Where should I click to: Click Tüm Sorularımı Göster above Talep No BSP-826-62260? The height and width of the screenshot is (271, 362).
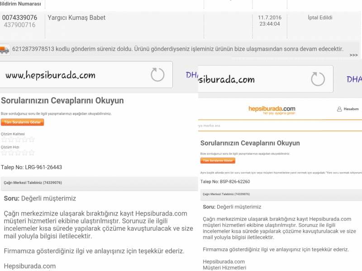(218, 161)
